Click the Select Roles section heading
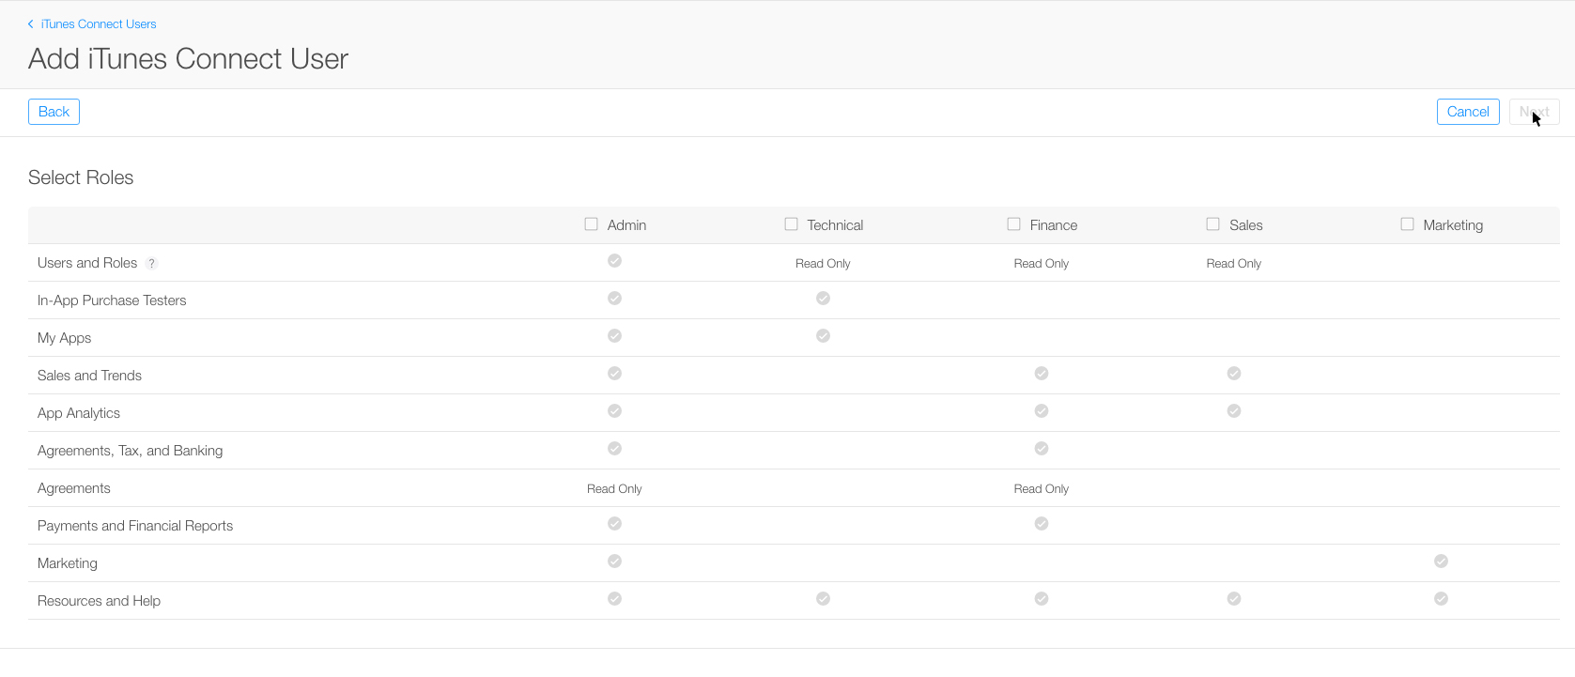This screenshot has width=1575, height=677. (x=81, y=177)
